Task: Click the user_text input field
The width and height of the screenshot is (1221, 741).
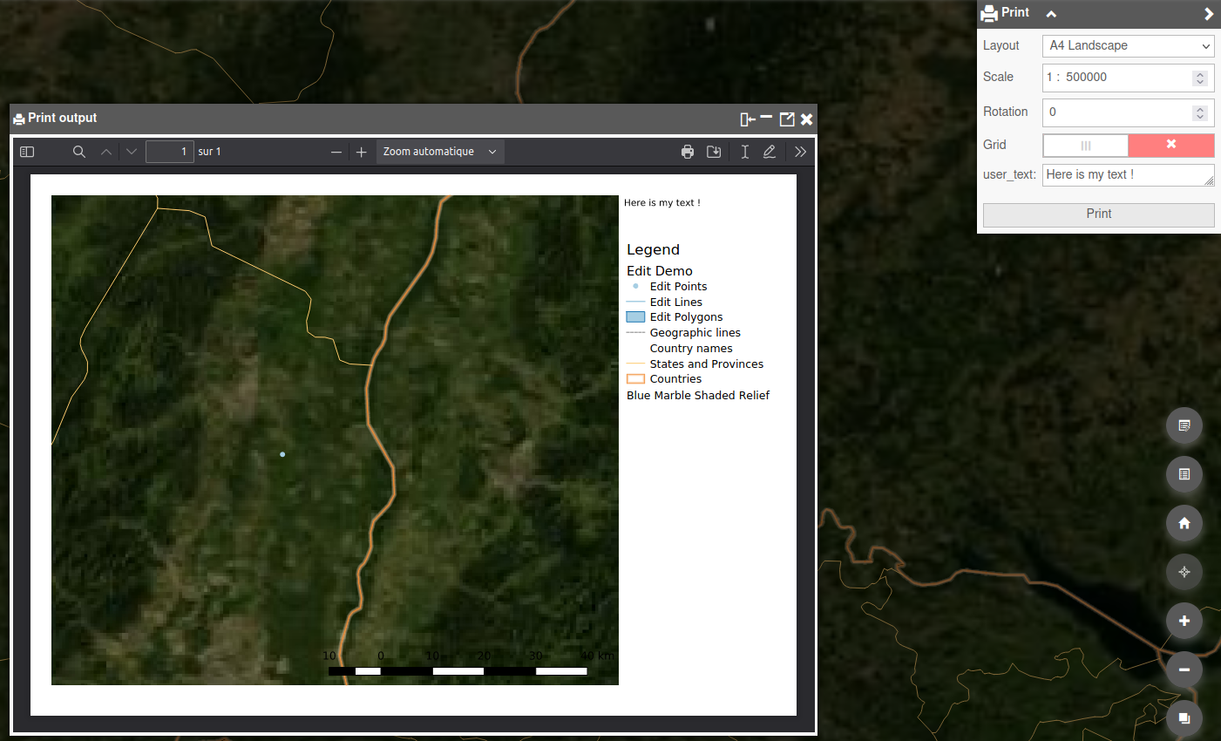Action: tap(1123, 175)
